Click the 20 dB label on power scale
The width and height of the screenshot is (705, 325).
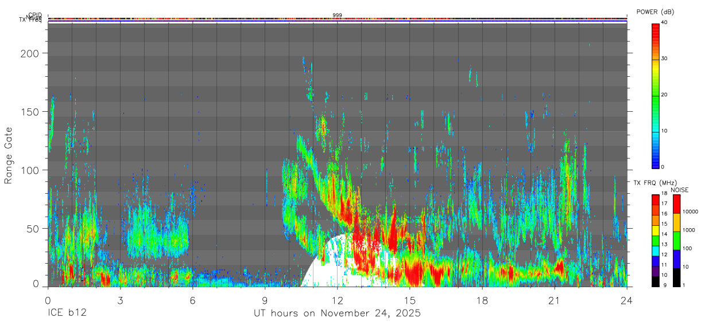(665, 95)
